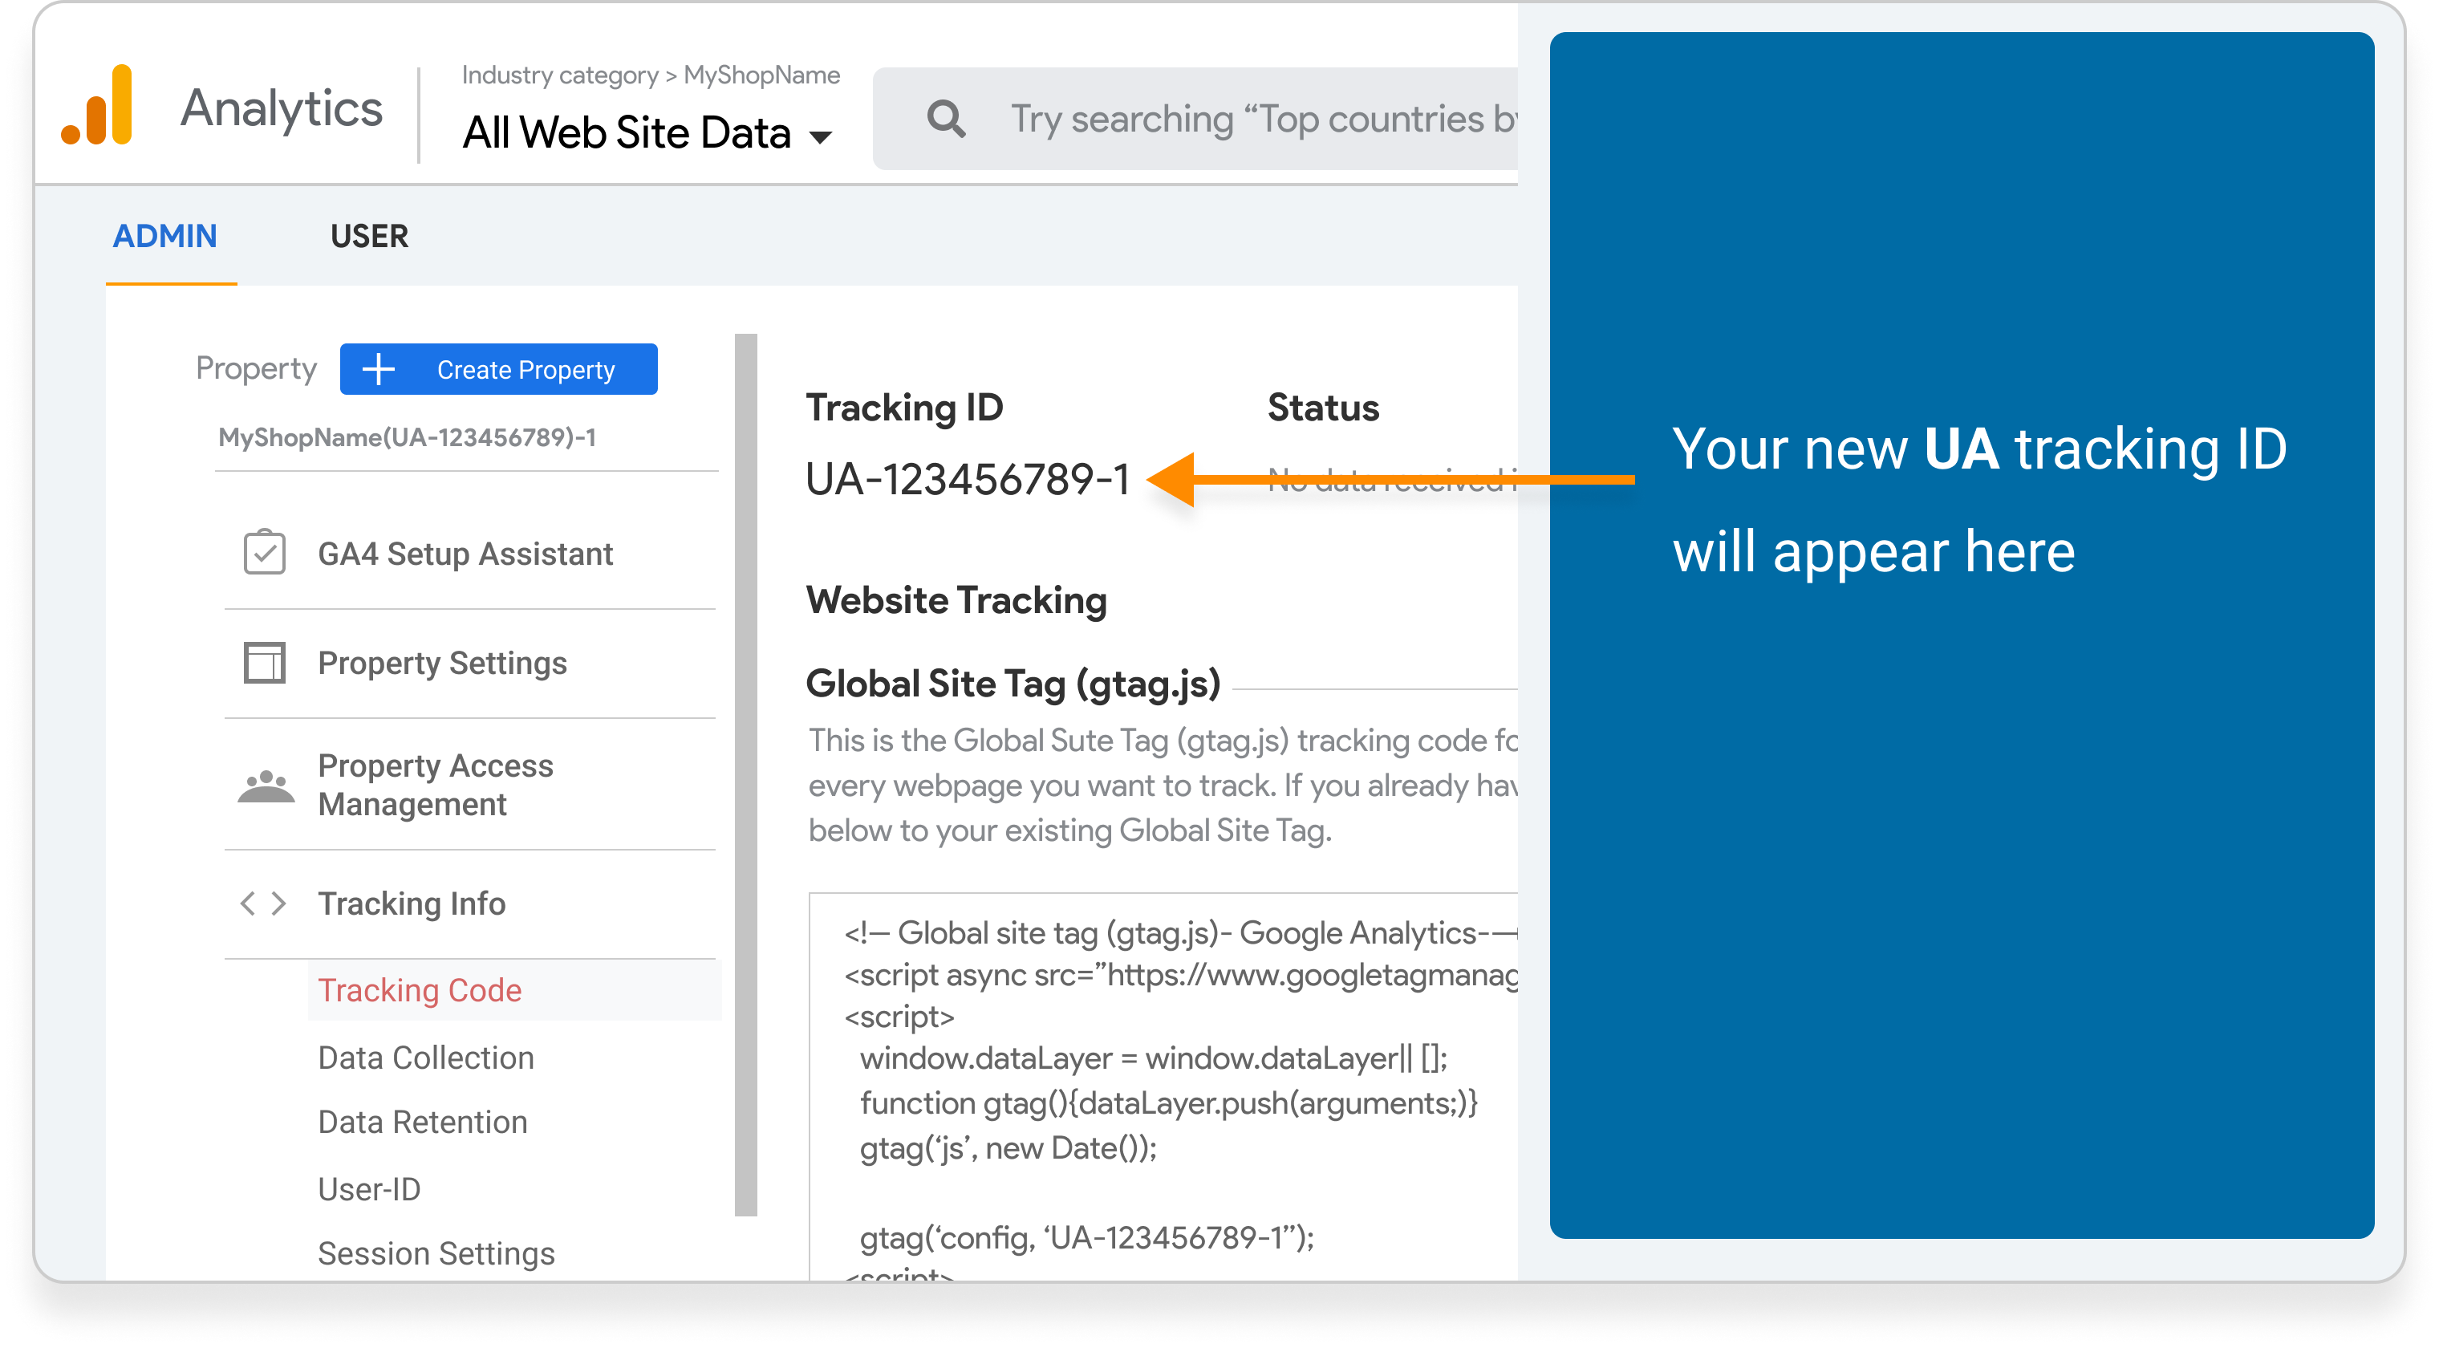
Task: Click the Status heading
Action: 1324,408
